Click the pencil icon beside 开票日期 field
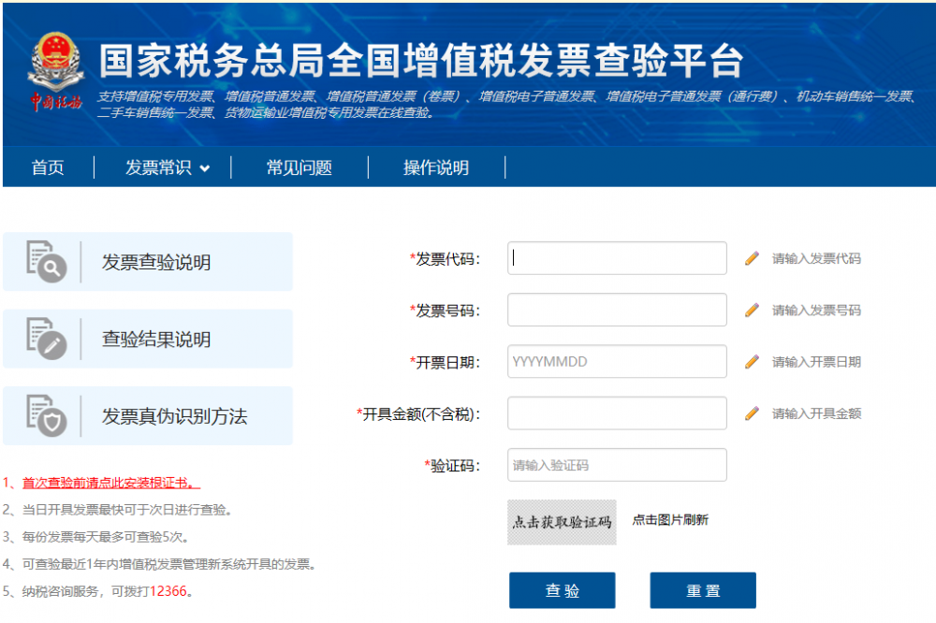Image resolution: width=936 pixels, height=623 pixels. [752, 362]
